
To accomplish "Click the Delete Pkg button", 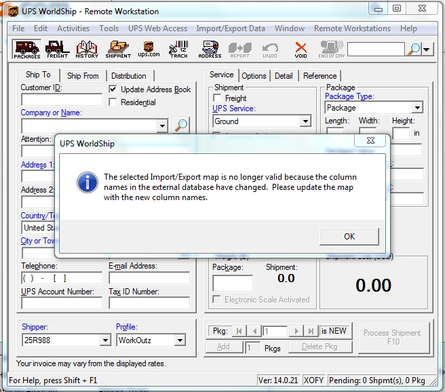I will click(x=320, y=347).
